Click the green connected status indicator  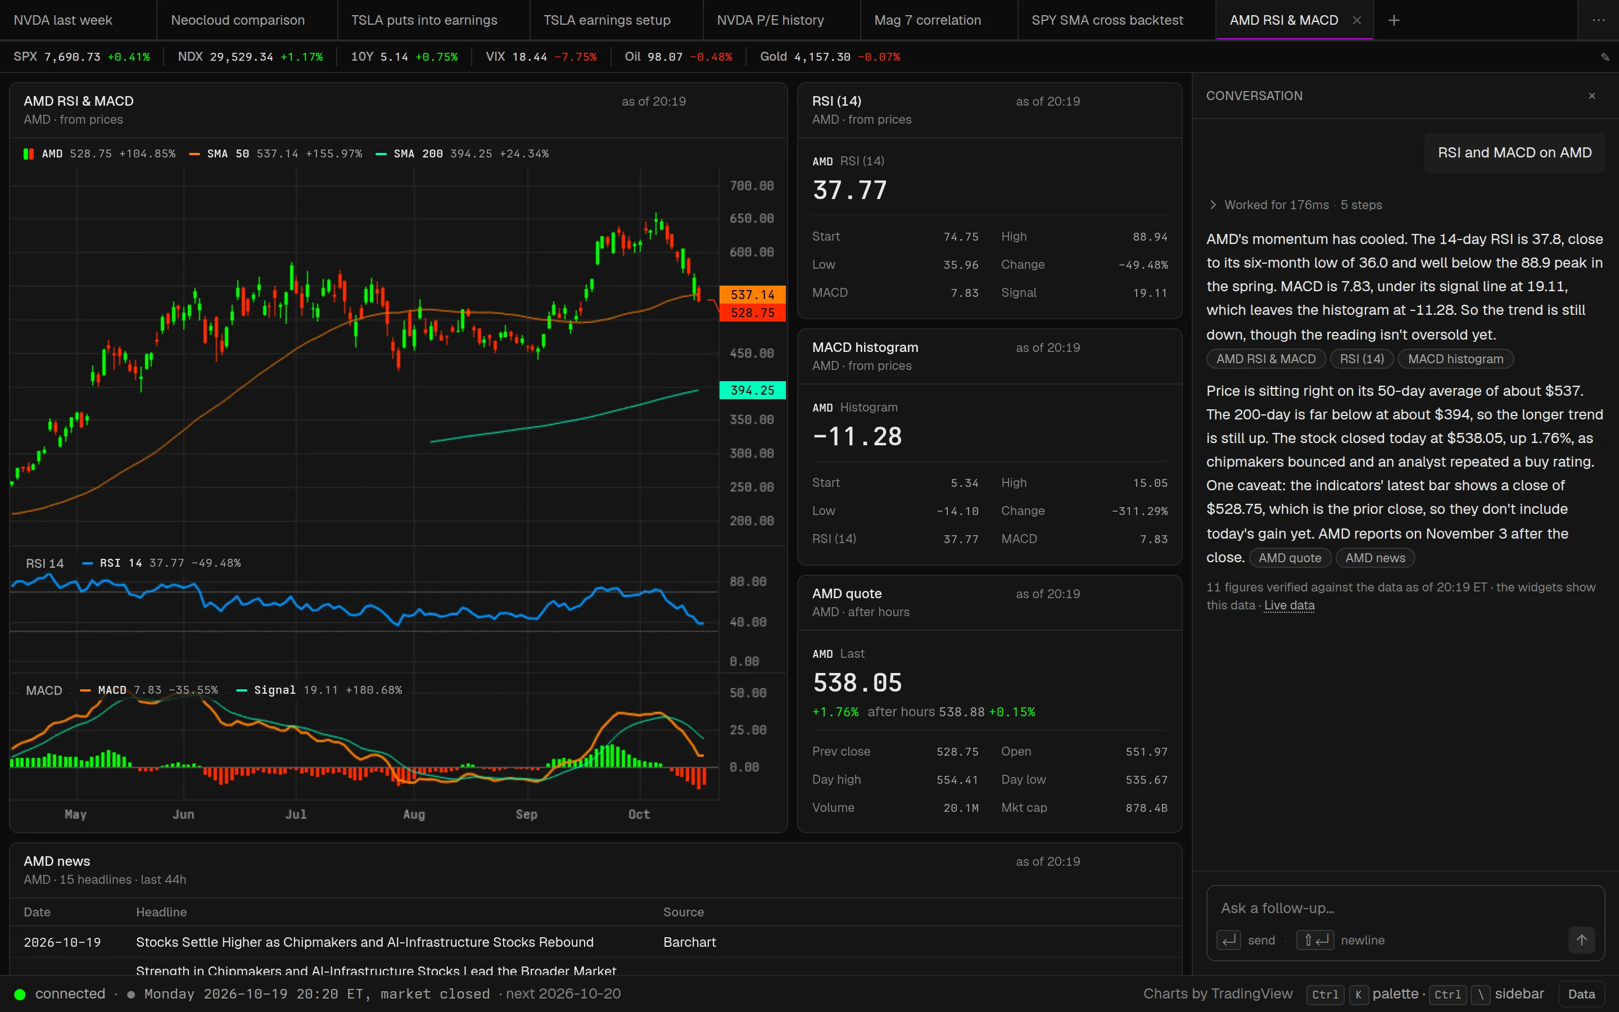point(20,994)
